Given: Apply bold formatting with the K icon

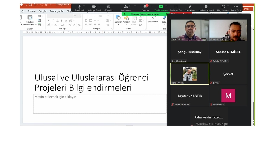Looking at the screenshot, I should click(48, 21).
